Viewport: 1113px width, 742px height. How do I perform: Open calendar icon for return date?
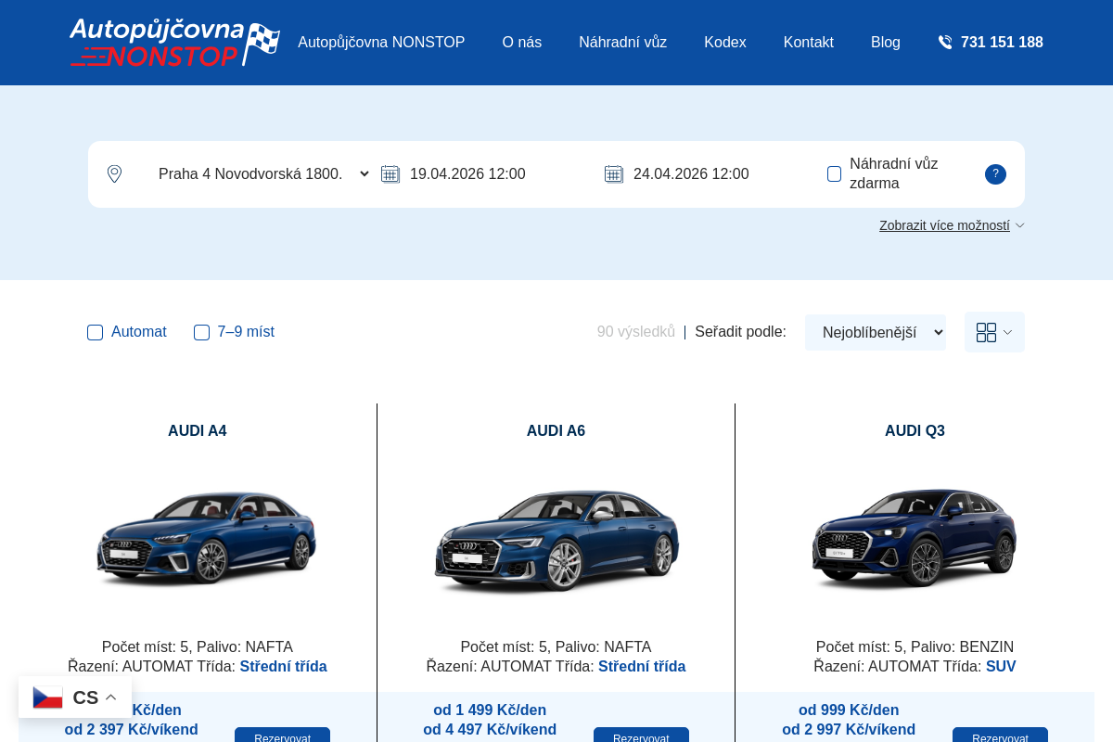click(x=614, y=174)
